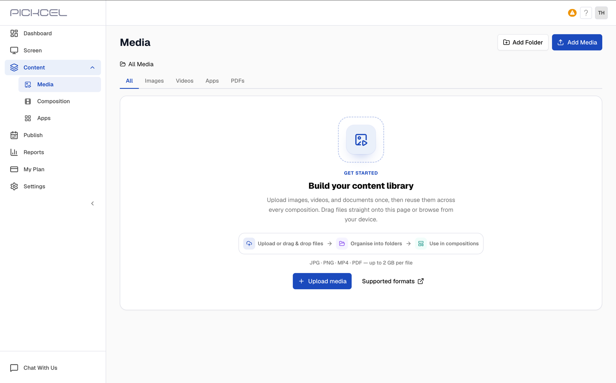Click the Add Folder button

(x=523, y=42)
